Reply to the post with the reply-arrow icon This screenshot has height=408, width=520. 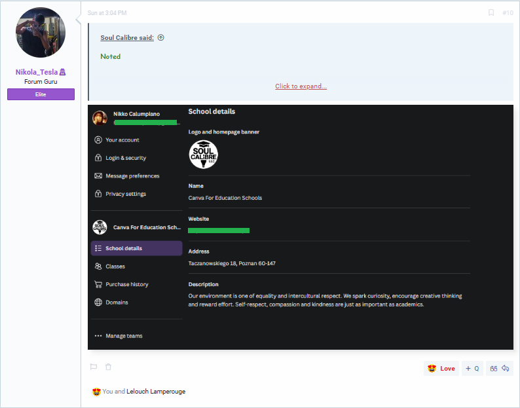coord(506,368)
